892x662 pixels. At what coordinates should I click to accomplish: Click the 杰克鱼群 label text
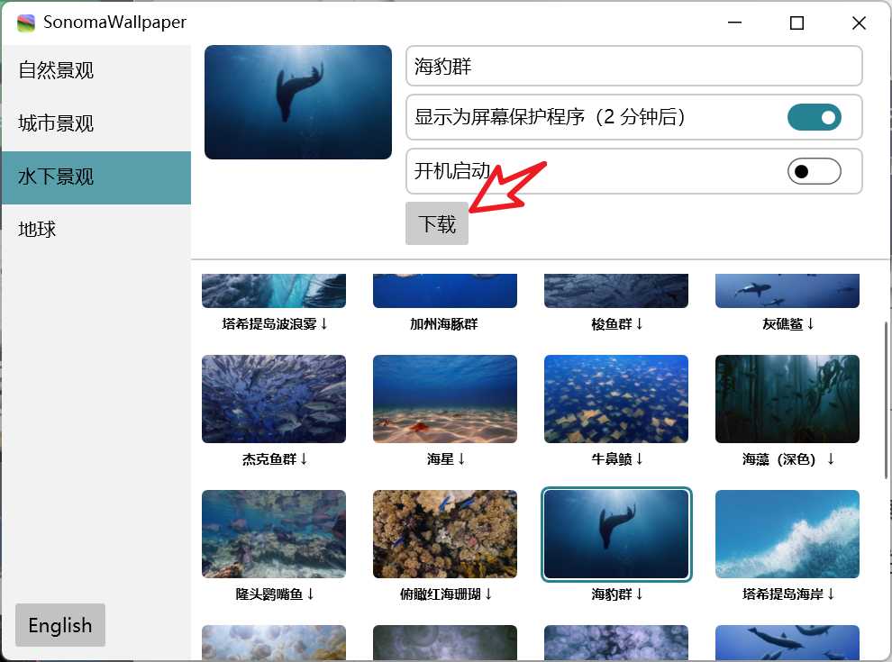pyautogui.click(x=275, y=459)
